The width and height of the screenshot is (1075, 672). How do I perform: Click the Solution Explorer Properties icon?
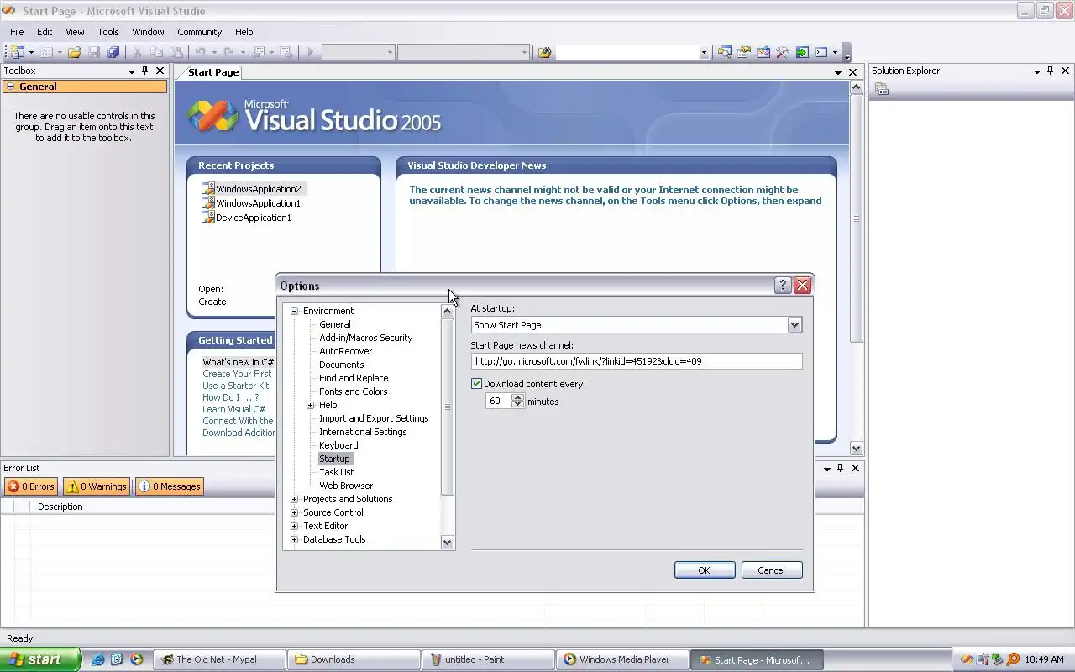[882, 89]
